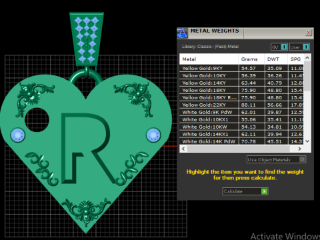Click the 39.94 DWT value
Screen dimensions: 320x240
[275, 135]
